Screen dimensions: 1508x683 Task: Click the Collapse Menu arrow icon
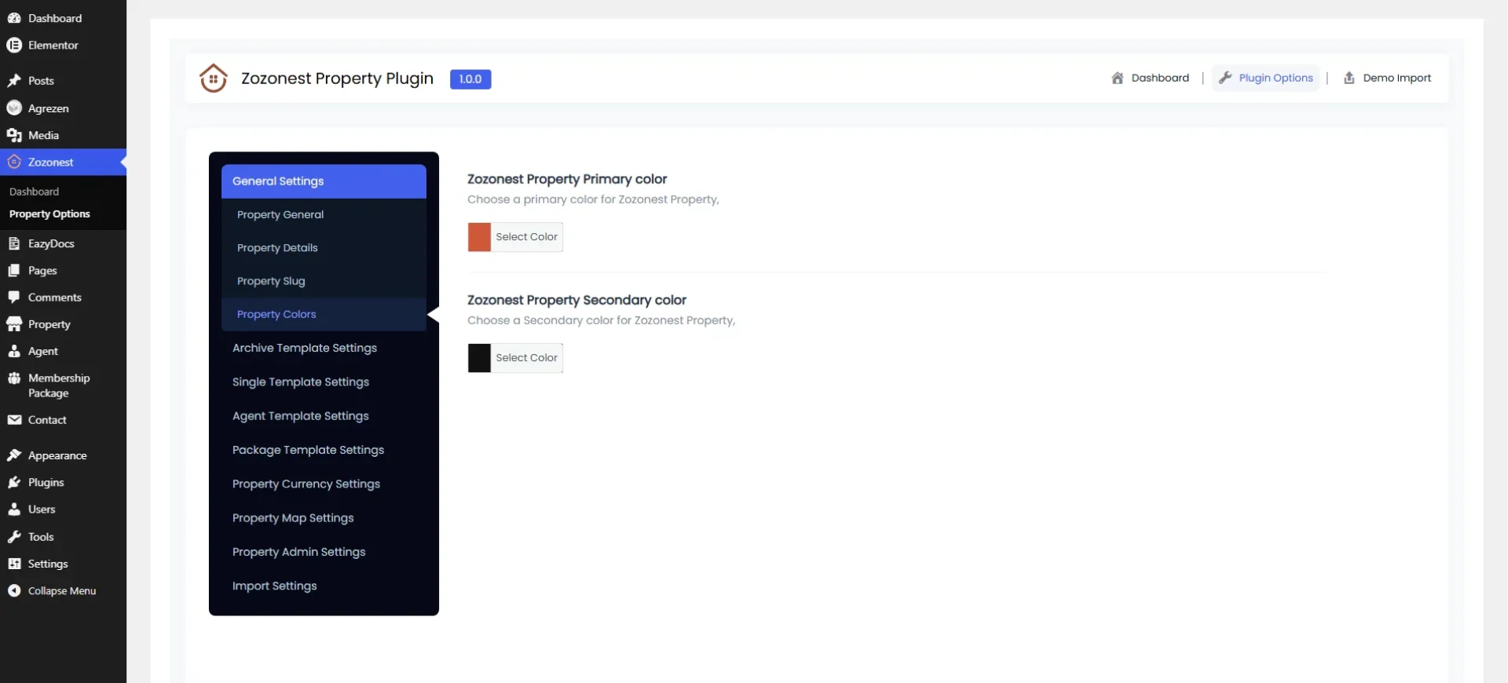[x=14, y=590]
